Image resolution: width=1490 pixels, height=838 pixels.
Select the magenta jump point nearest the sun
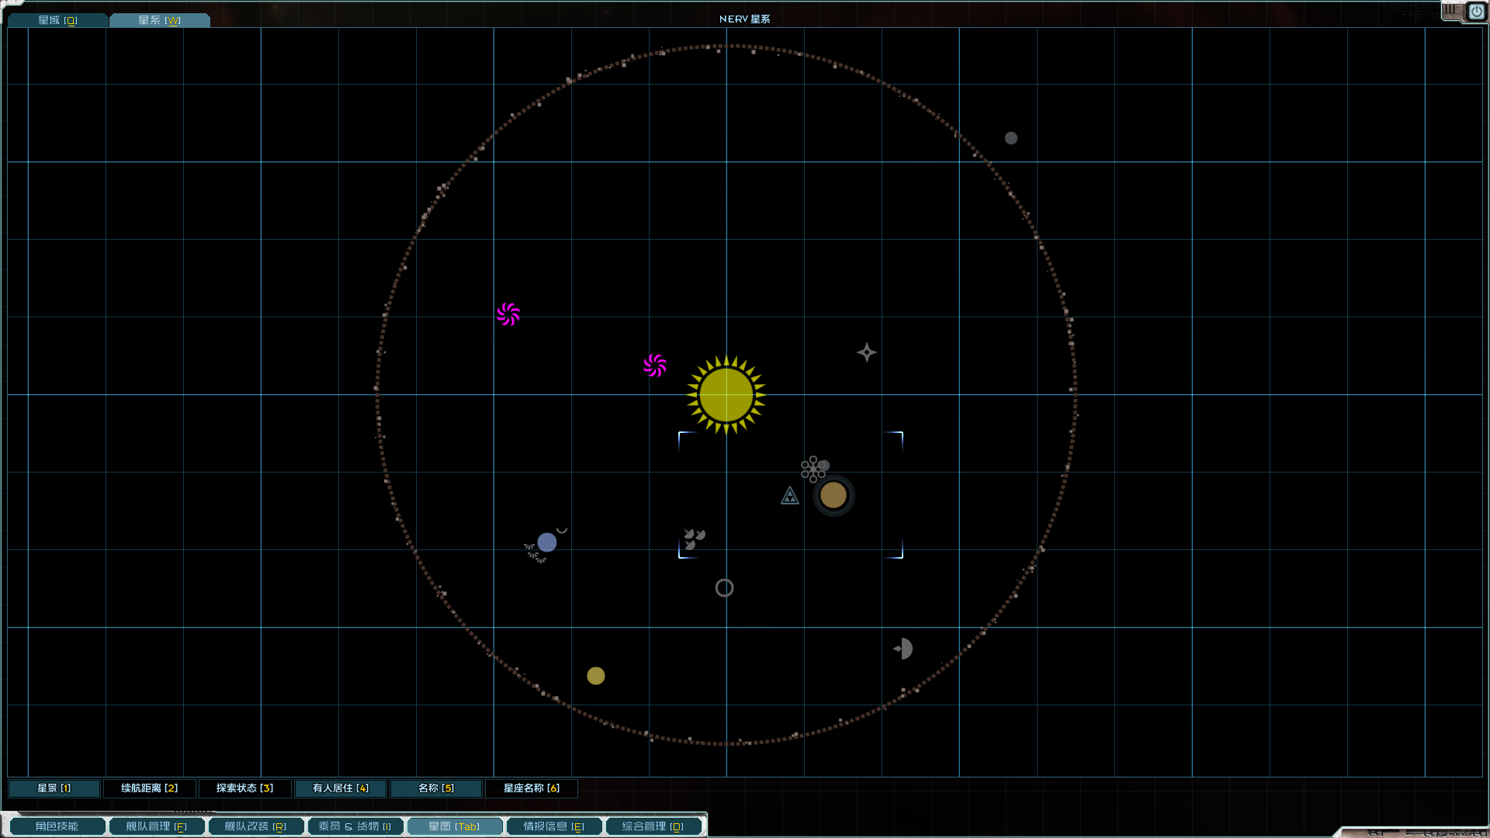[655, 365]
